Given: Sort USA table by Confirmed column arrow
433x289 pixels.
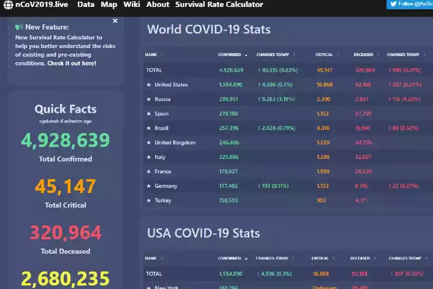Looking at the screenshot, I should [x=246, y=259].
